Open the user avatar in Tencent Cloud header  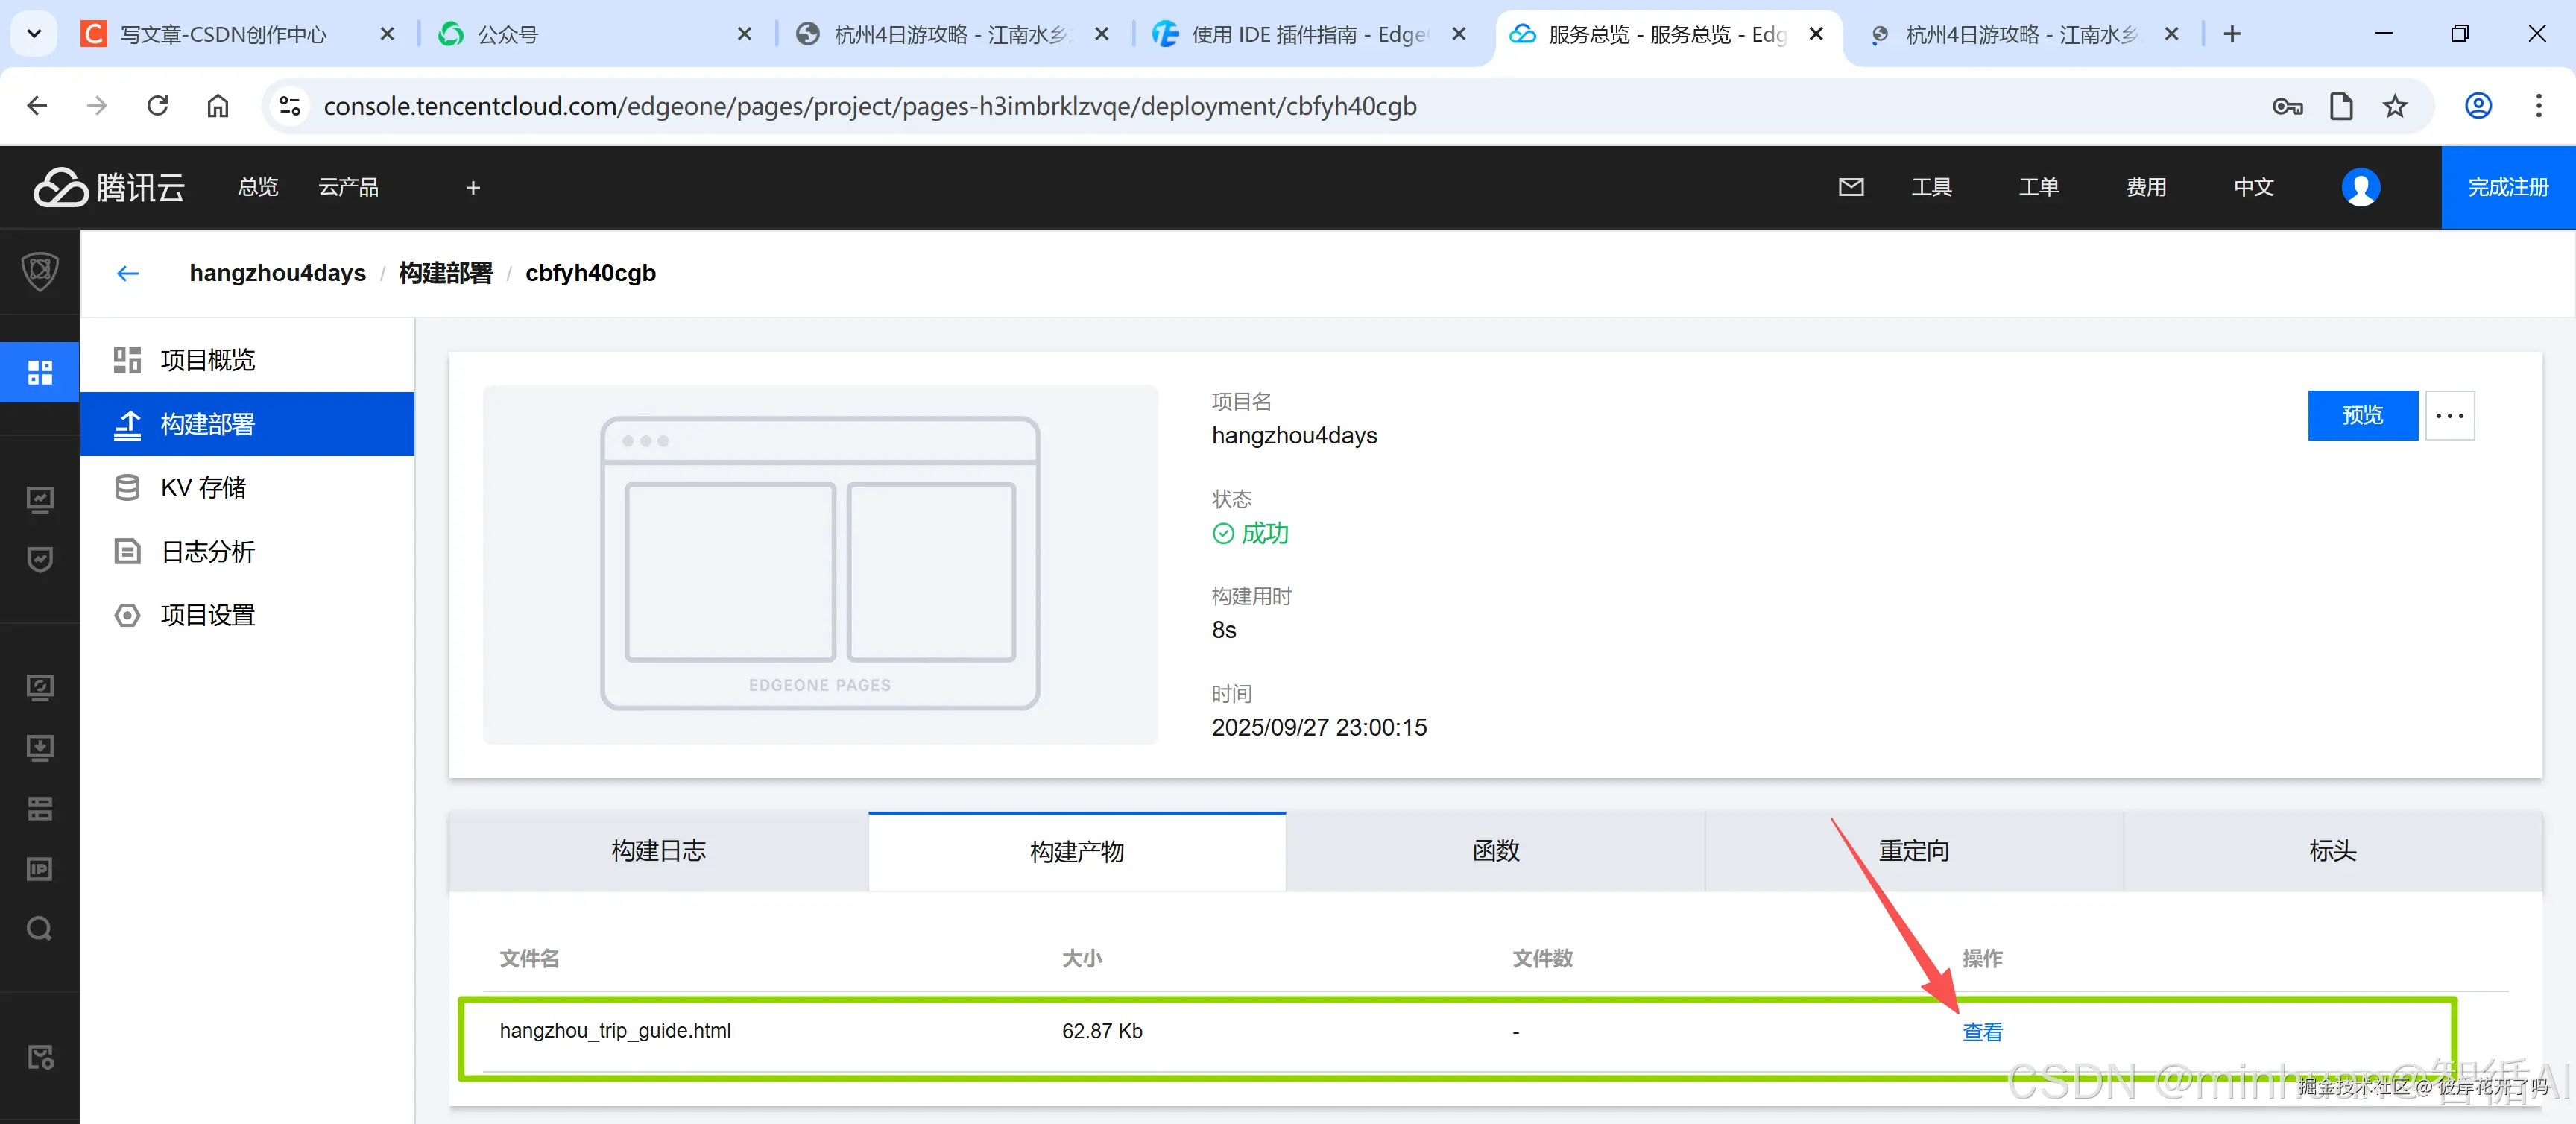point(2360,187)
